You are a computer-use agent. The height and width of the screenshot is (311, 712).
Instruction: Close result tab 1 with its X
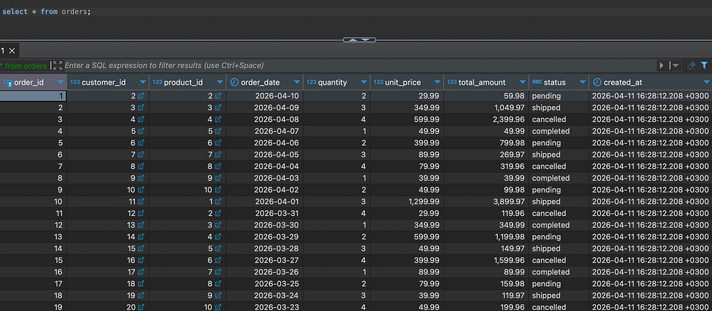point(12,51)
